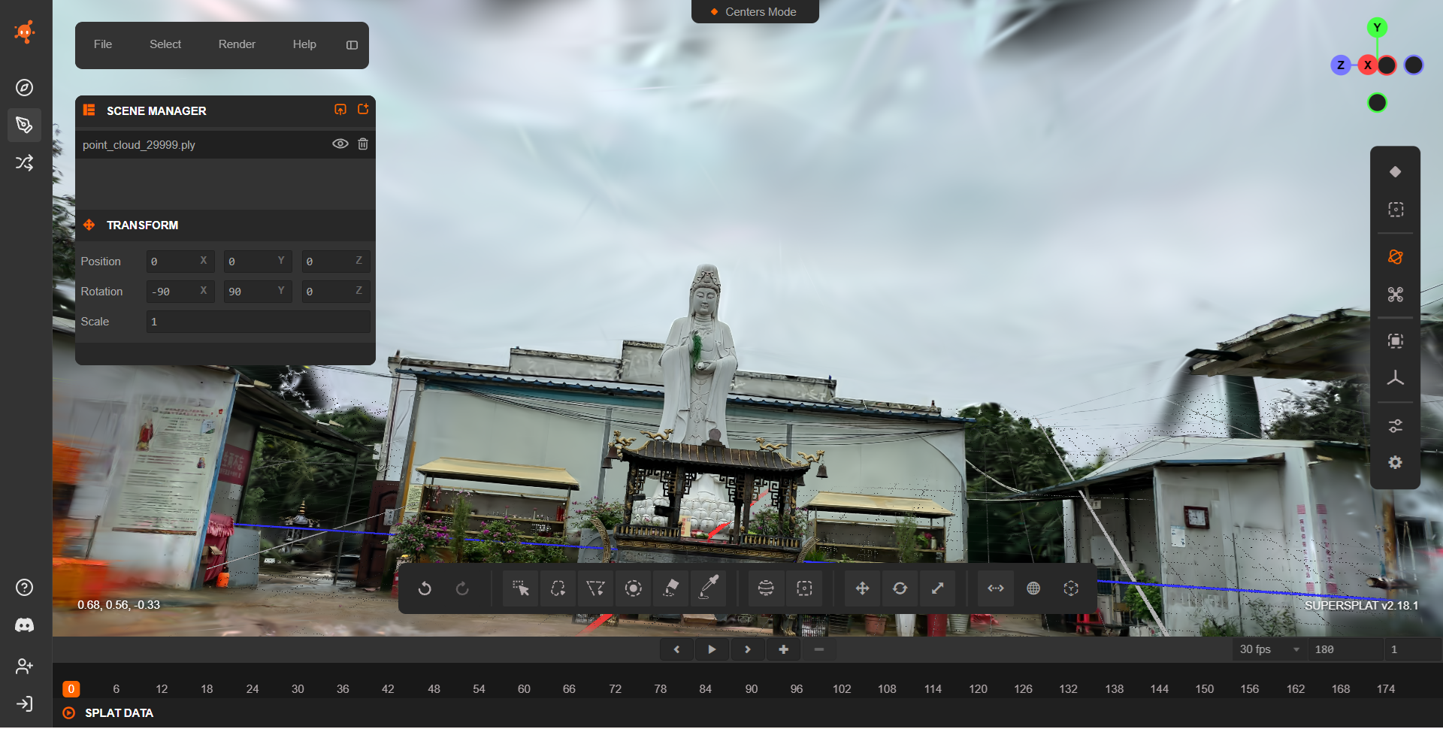Screen dimensions: 1443x729
Task: Activate the Move translate tool
Action: pos(862,588)
